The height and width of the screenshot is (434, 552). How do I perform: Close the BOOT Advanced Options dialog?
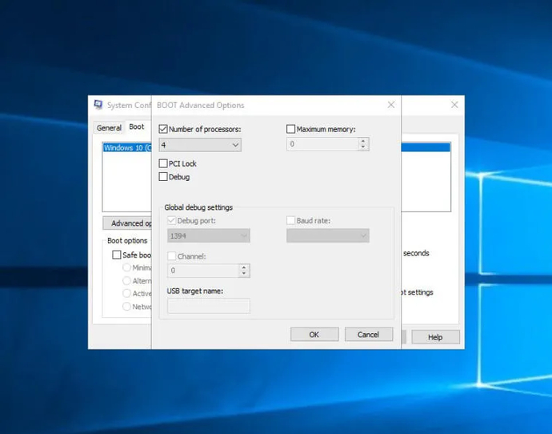[391, 105]
